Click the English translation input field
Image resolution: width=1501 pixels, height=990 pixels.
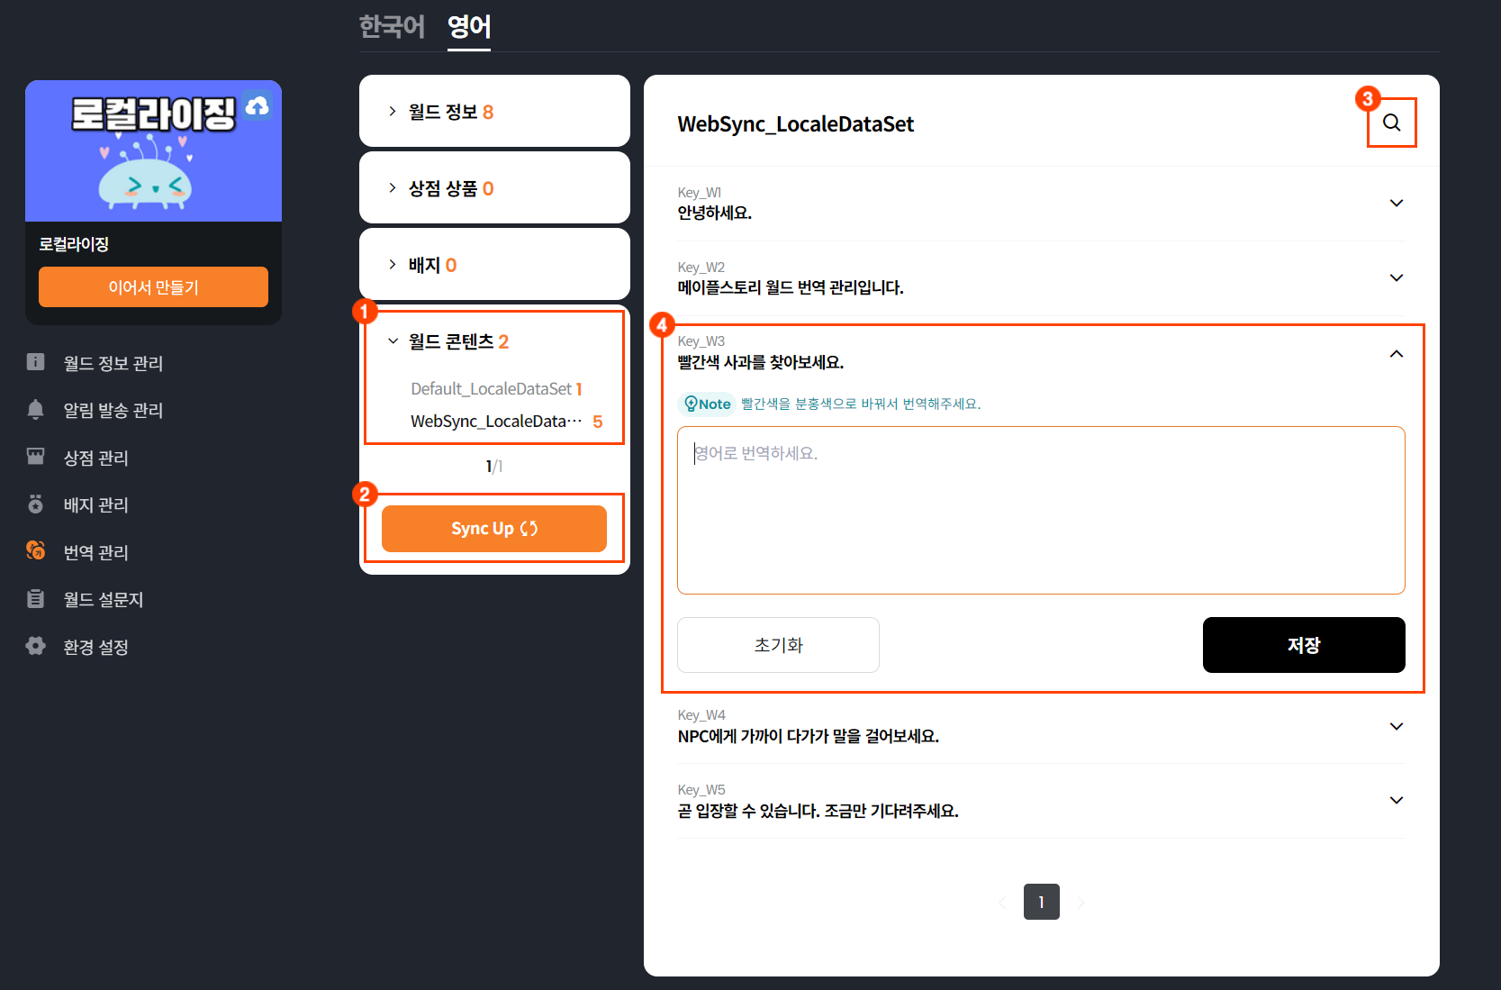pyautogui.click(x=1041, y=510)
